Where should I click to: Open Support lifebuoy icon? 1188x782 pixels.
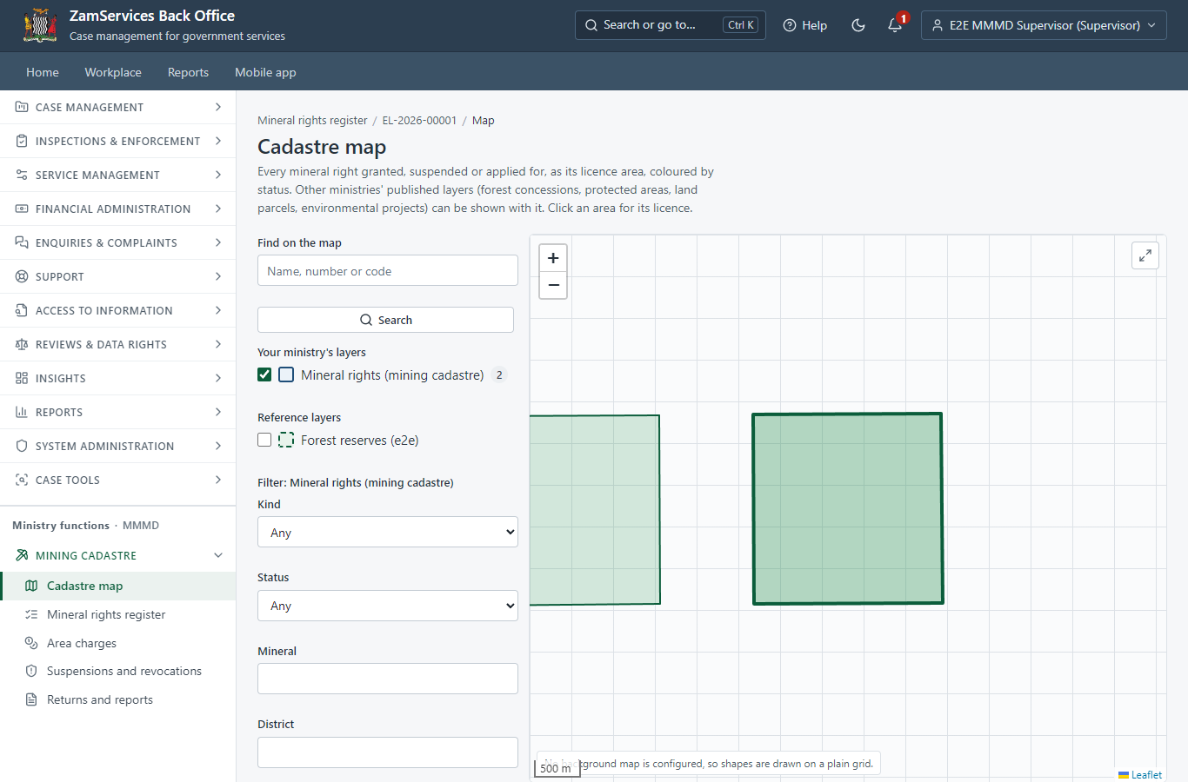(x=22, y=276)
